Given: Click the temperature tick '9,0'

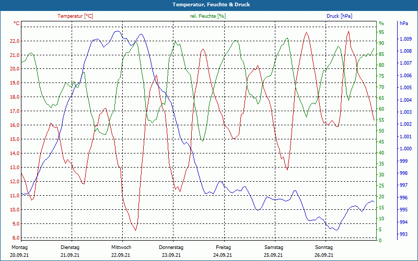Looking at the screenshot, I should [16, 224].
